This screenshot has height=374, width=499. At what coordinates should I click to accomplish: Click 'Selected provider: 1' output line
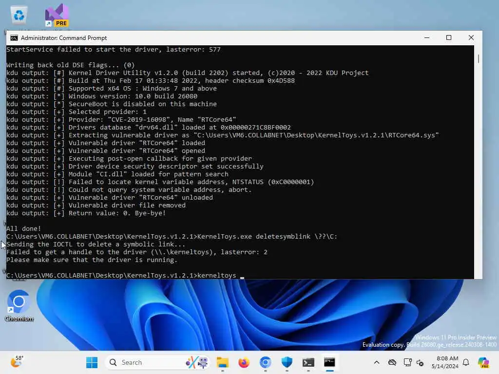[77, 112]
